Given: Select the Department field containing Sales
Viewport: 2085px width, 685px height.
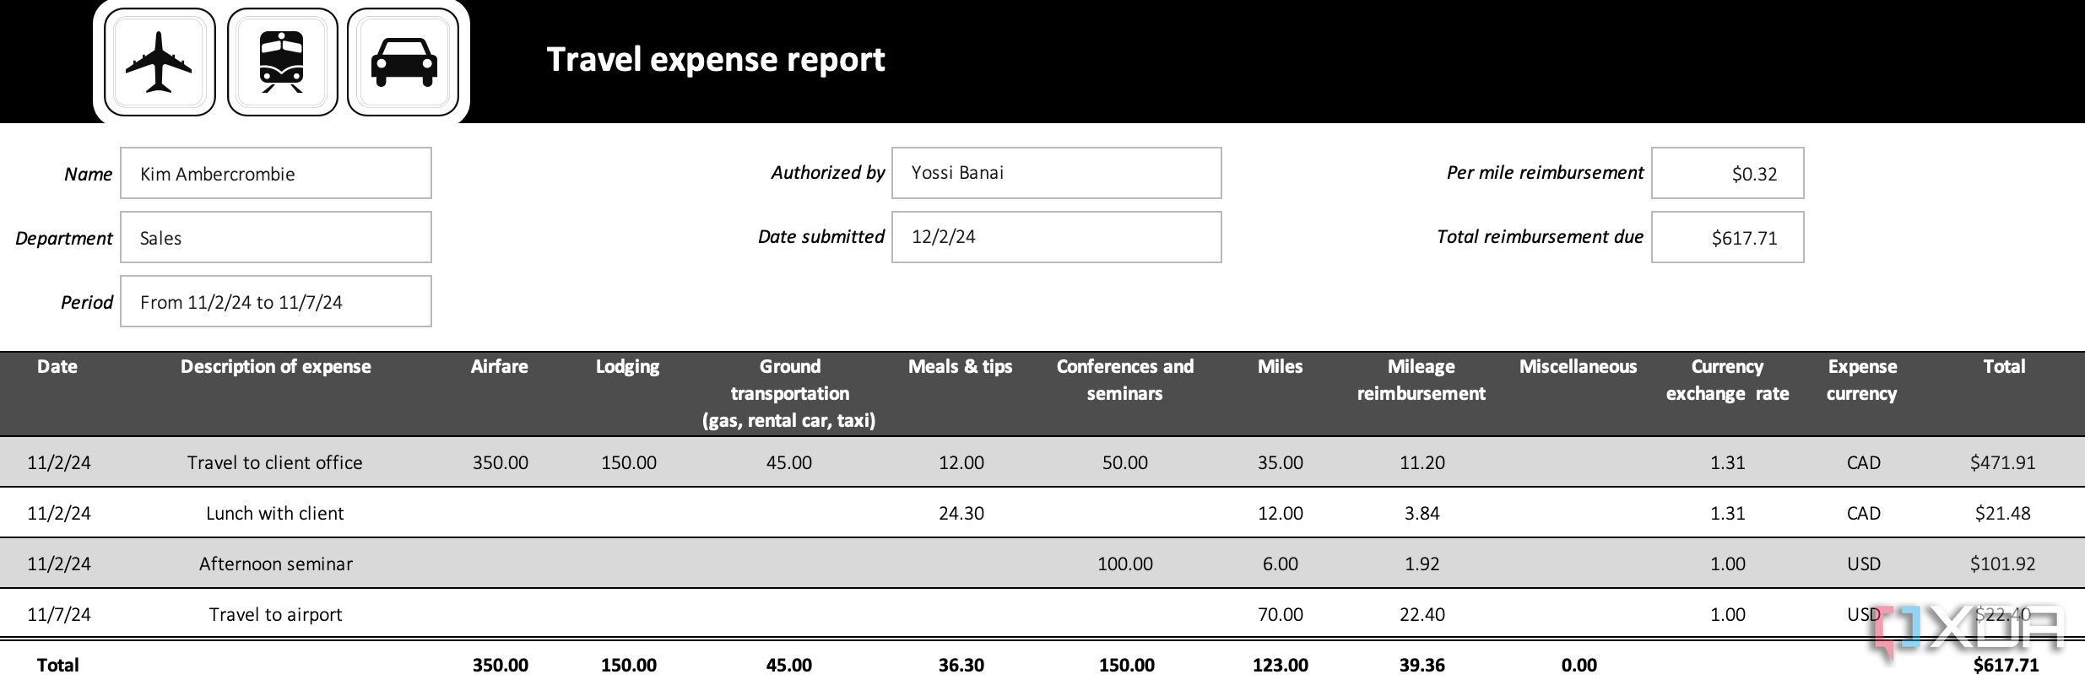Looking at the screenshot, I should pyautogui.click(x=276, y=238).
